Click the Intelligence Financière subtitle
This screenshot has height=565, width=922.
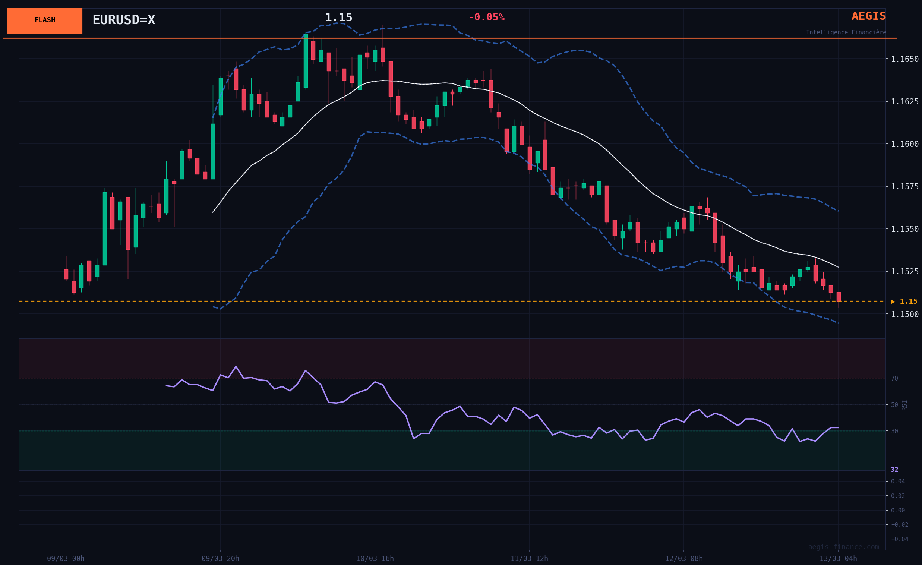pos(846,32)
